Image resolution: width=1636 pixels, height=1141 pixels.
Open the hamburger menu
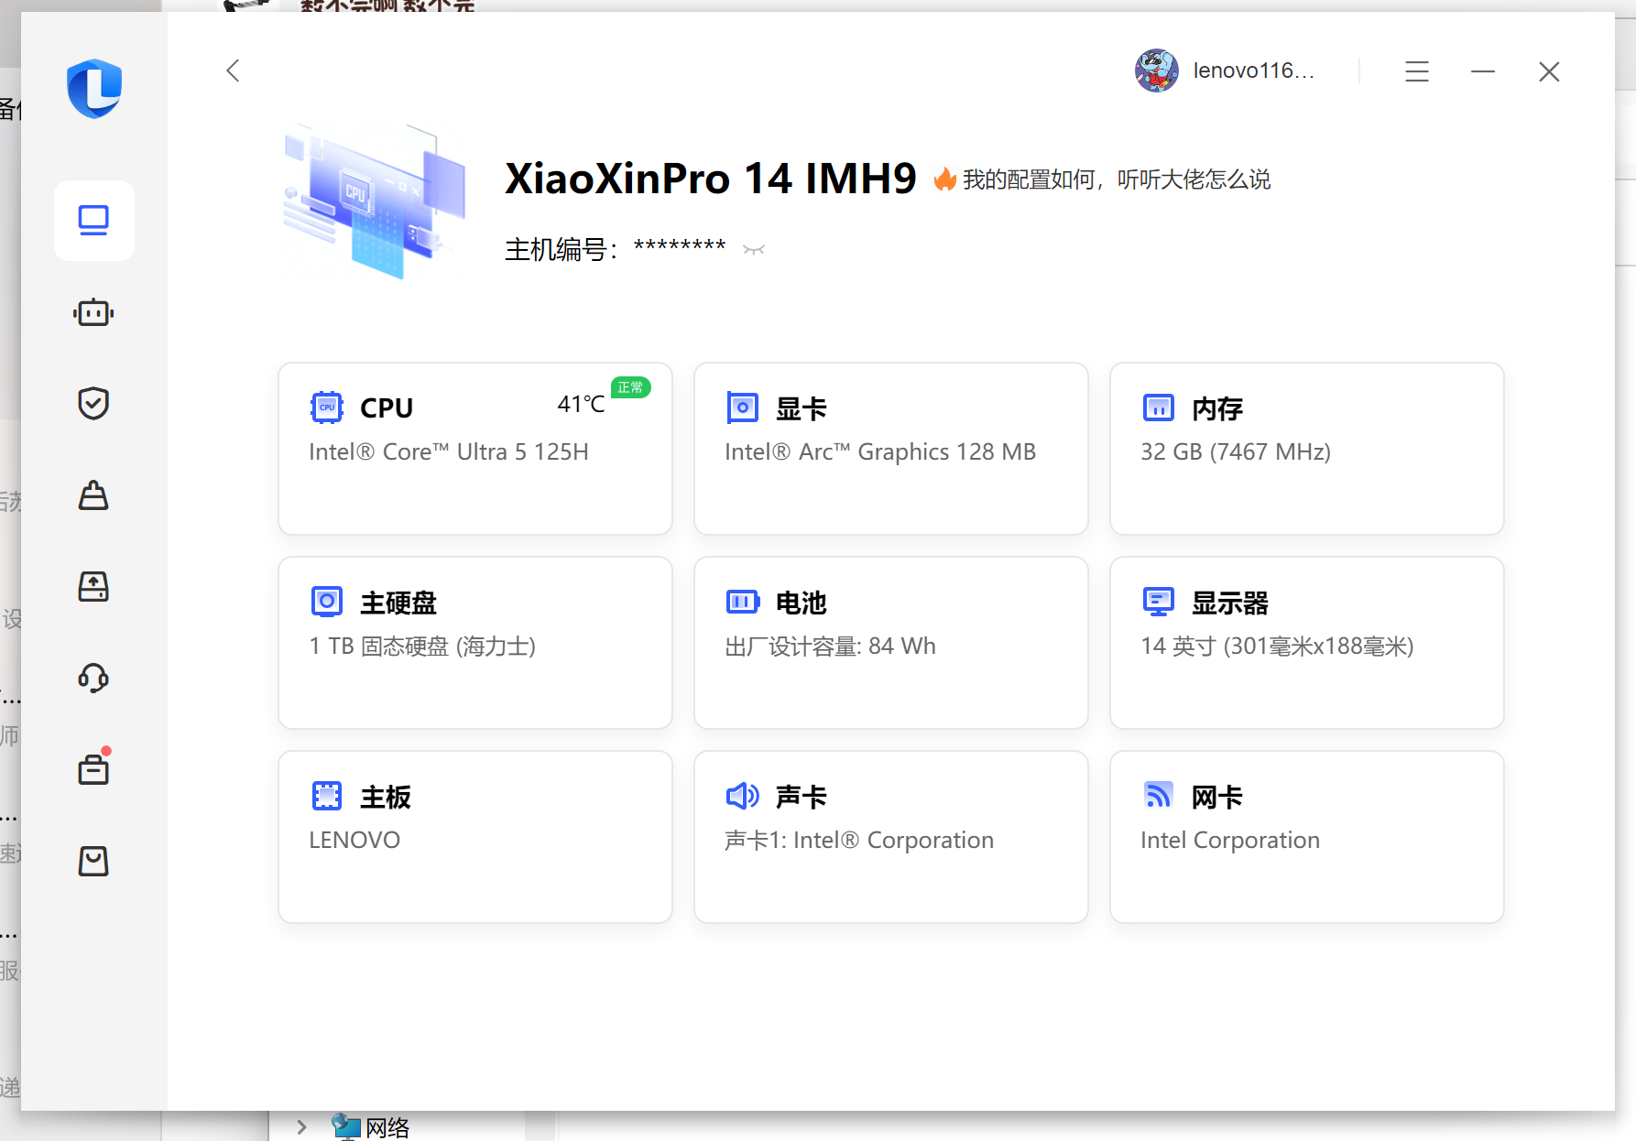(x=1417, y=71)
